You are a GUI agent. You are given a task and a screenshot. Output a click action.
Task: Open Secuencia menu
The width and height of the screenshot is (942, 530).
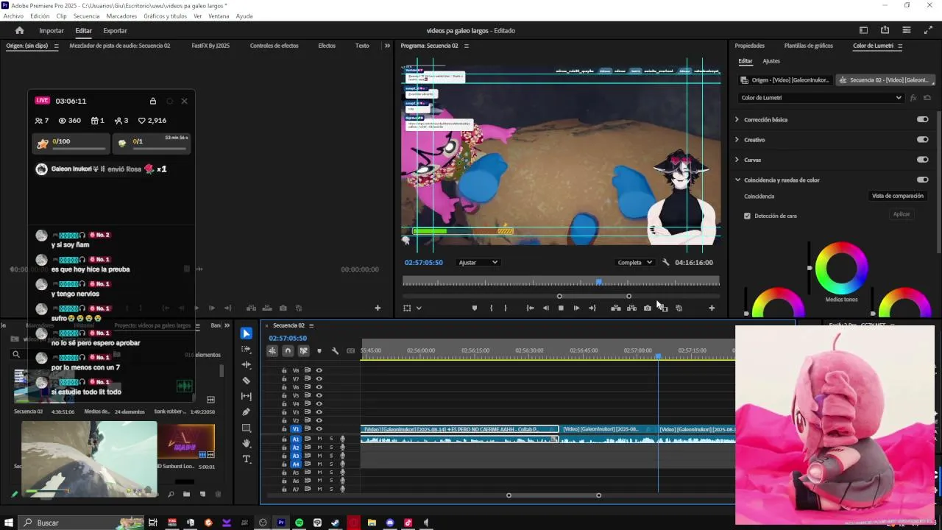point(86,15)
